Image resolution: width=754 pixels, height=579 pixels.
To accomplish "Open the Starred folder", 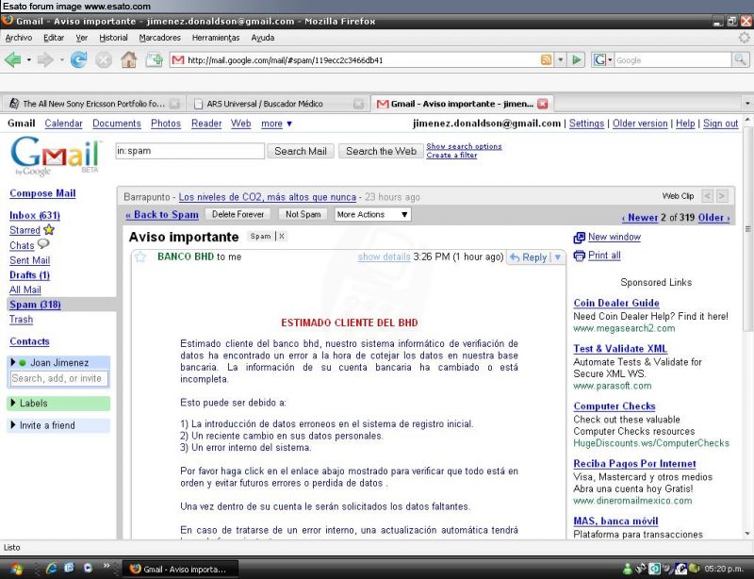I will point(25,230).
